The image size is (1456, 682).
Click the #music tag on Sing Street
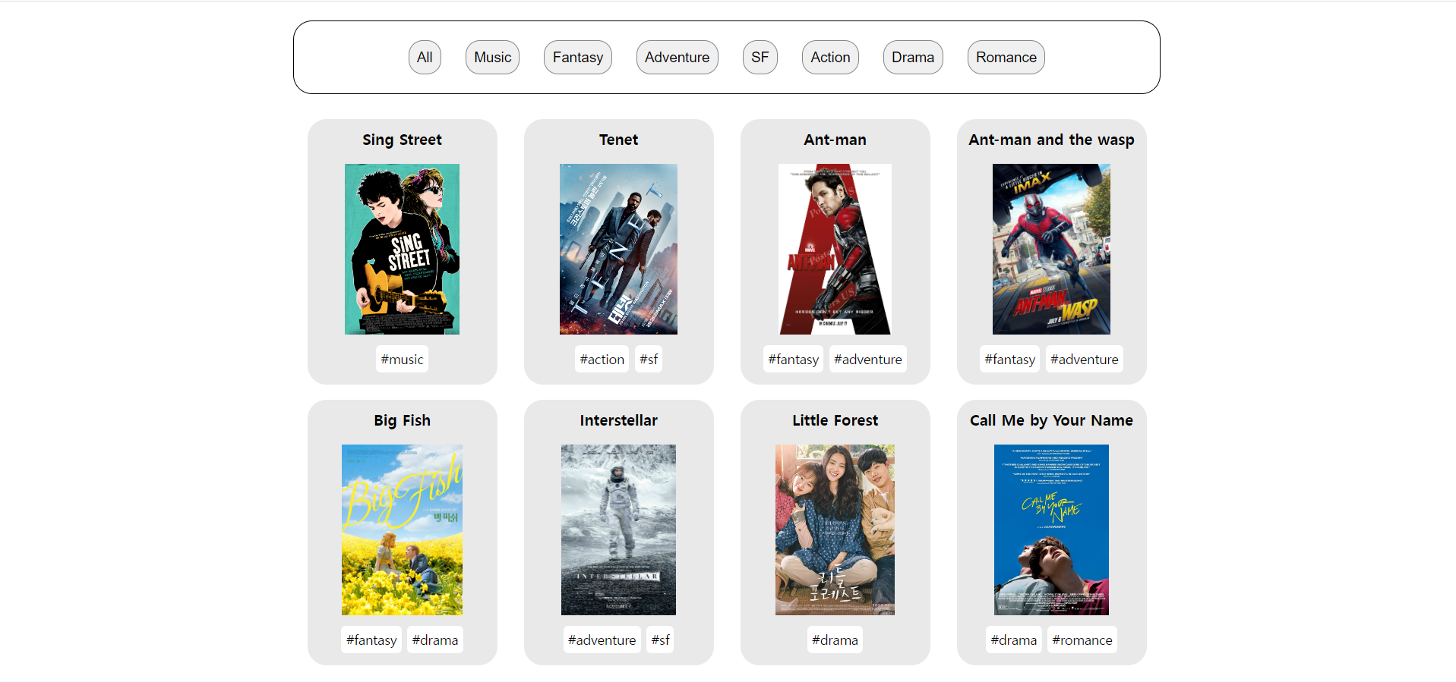click(402, 359)
